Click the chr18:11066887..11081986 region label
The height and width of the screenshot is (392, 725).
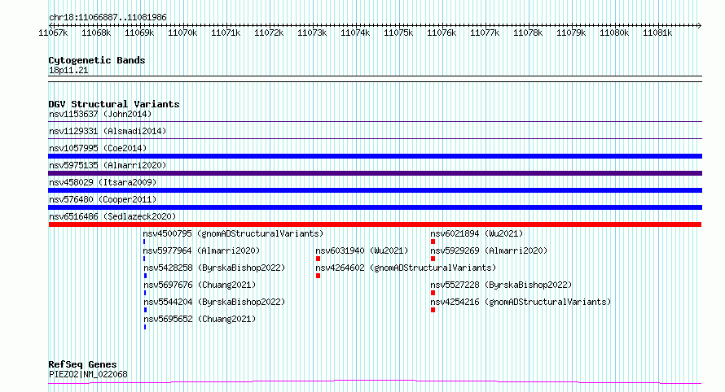point(108,18)
